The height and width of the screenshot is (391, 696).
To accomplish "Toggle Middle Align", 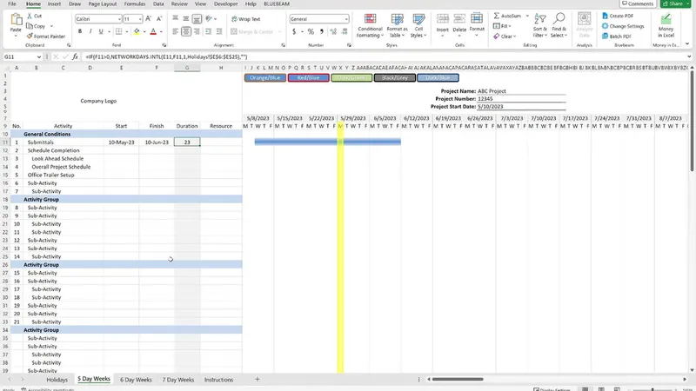I will coord(186,19).
